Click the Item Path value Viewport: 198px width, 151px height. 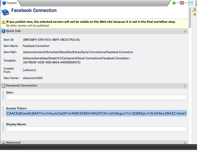coord(78,52)
